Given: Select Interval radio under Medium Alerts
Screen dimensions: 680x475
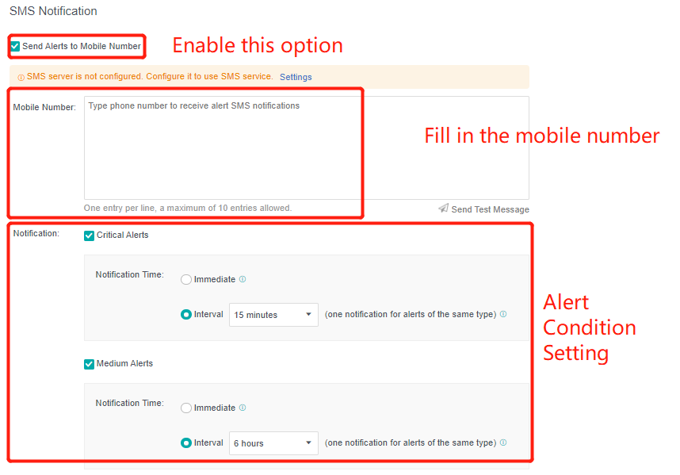Looking at the screenshot, I should pyautogui.click(x=186, y=443).
